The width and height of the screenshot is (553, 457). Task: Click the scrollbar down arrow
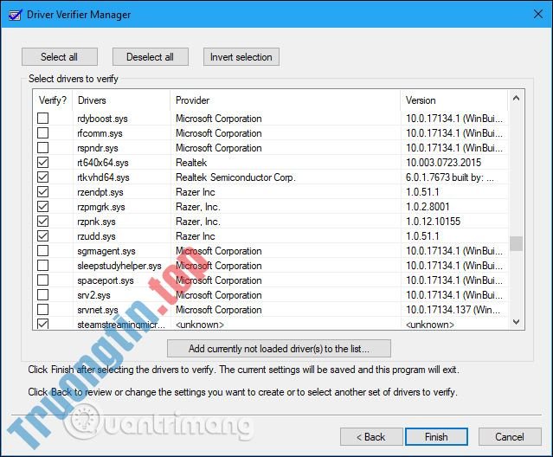tap(517, 322)
